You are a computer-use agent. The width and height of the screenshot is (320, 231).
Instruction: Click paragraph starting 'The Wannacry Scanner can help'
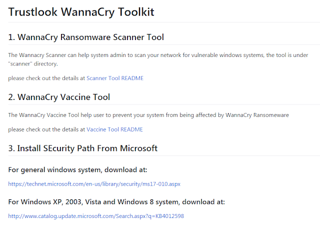[x=158, y=59]
